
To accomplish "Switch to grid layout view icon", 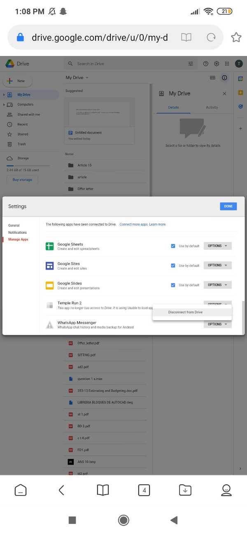I will [x=213, y=77].
